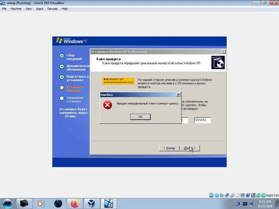Restore down the VirtualBox window

click(265, 3)
